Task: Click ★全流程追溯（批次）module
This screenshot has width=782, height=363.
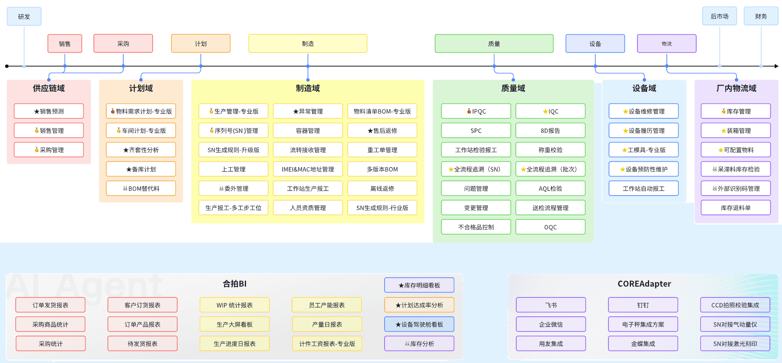Action: (x=550, y=169)
